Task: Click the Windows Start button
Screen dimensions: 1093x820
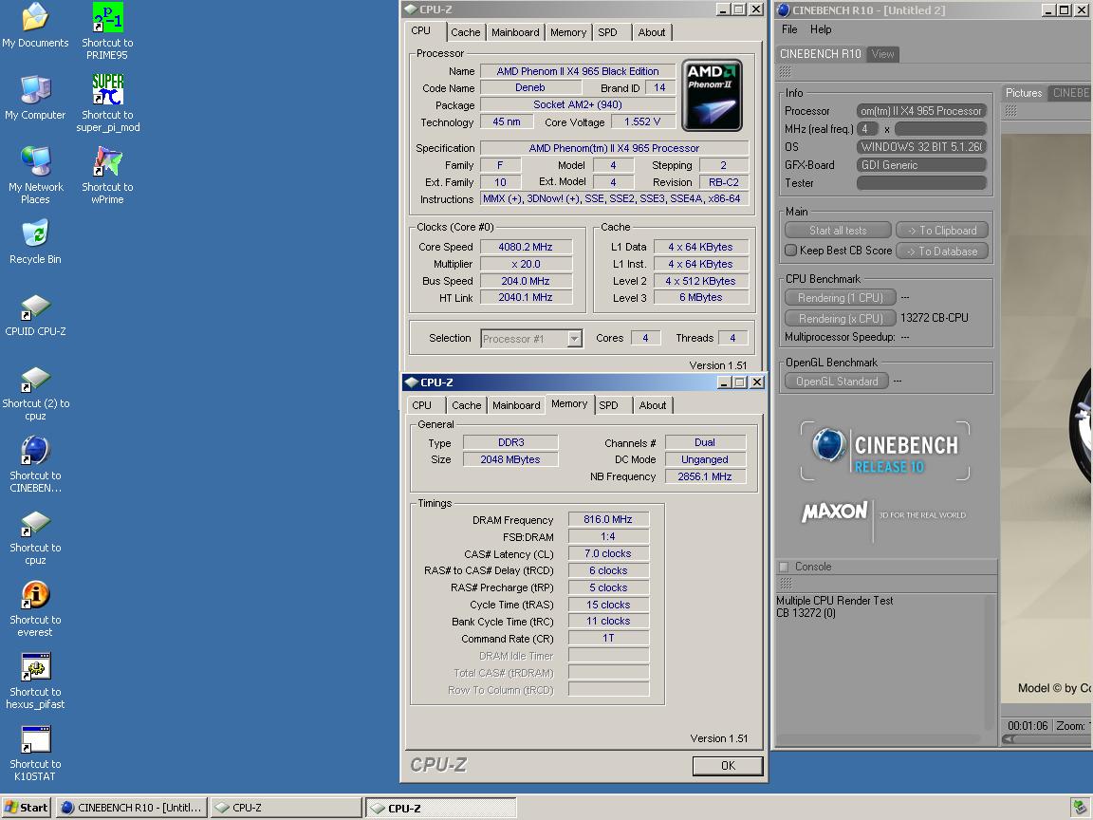Action: coord(26,808)
